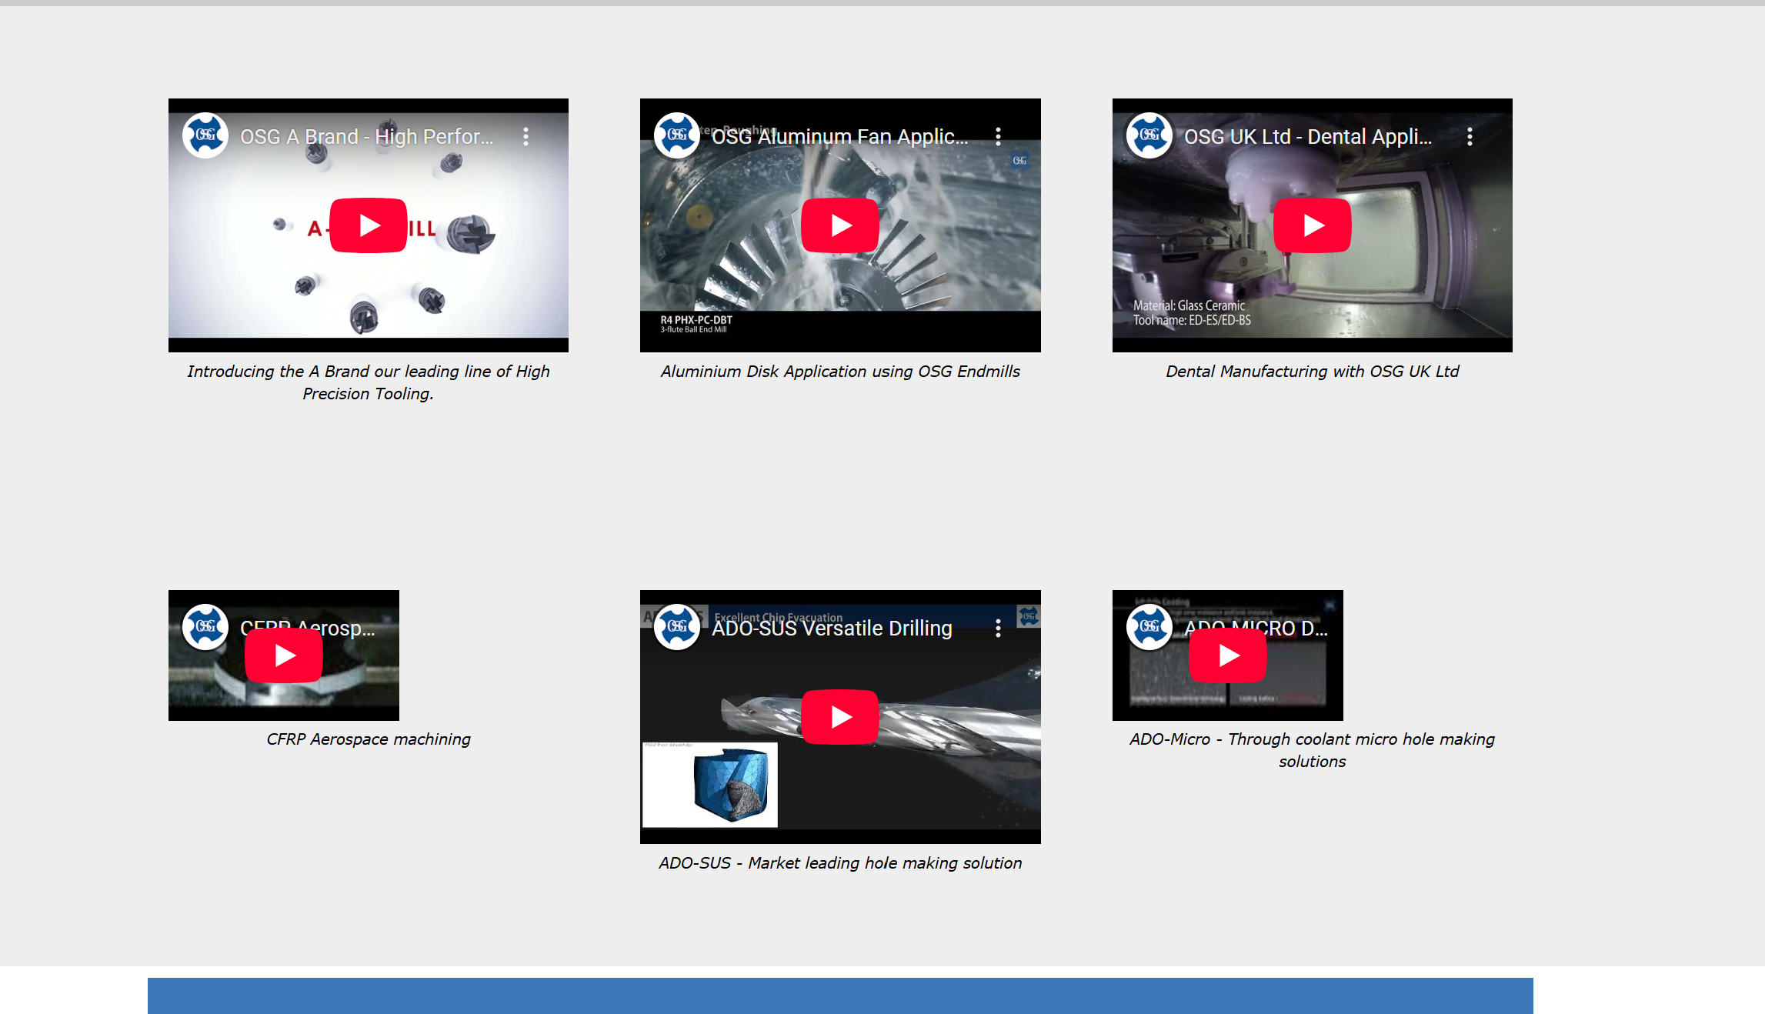Click caption 'ADO-SUS - Market leading hole making solution'
The width and height of the screenshot is (1765, 1014).
(840, 863)
